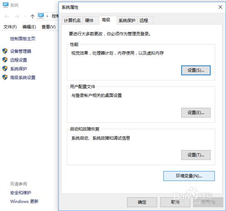Image resolution: width=226 pixels, height=211 pixels.
Task: Click the 与登录帐户相关的桌面设置 text
Action: pos(96,95)
